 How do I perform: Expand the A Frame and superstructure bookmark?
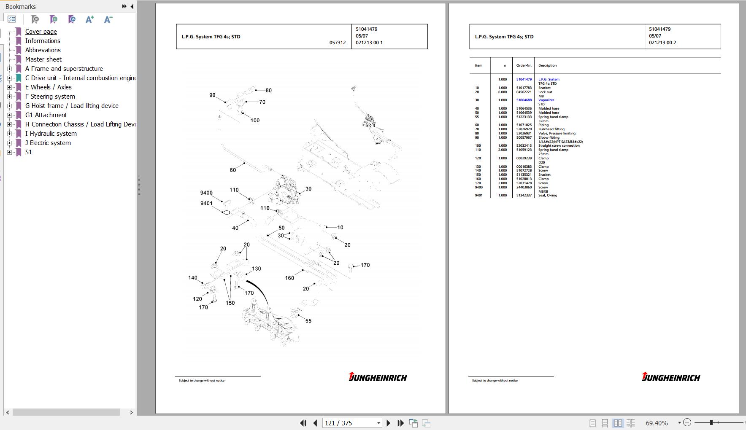10,69
